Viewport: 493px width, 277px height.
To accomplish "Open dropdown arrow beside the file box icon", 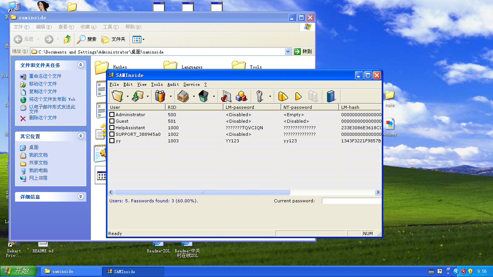I will pos(193,96).
